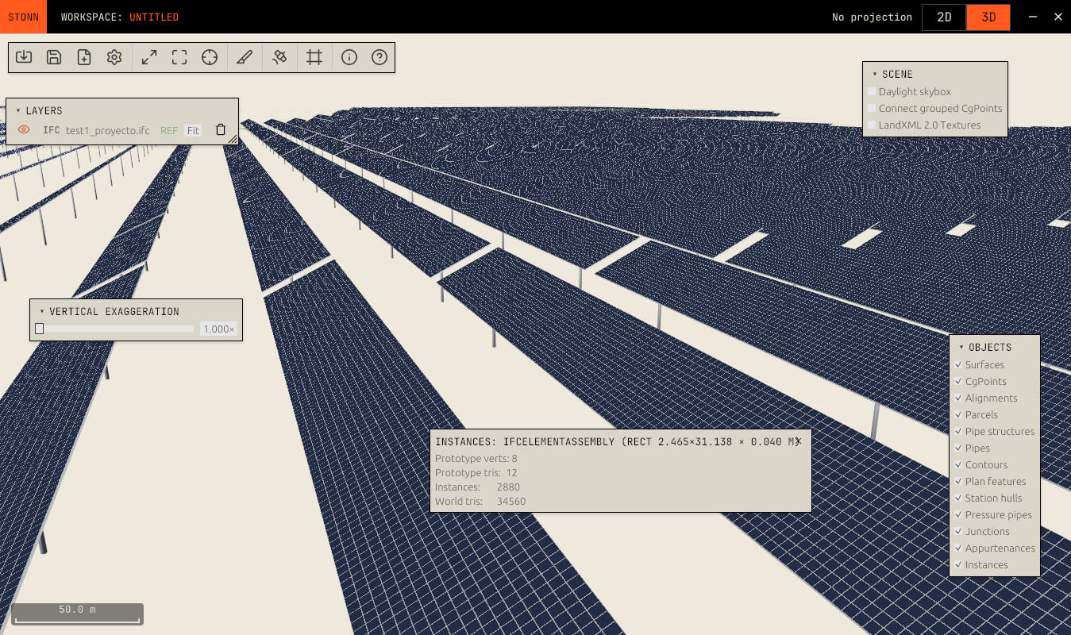Toggle the grid hash icon

tap(314, 57)
